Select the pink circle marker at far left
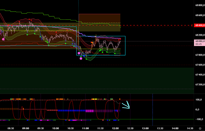The width and height of the screenshot is (205, 131). pyautogui.click(x=3, y=39)
